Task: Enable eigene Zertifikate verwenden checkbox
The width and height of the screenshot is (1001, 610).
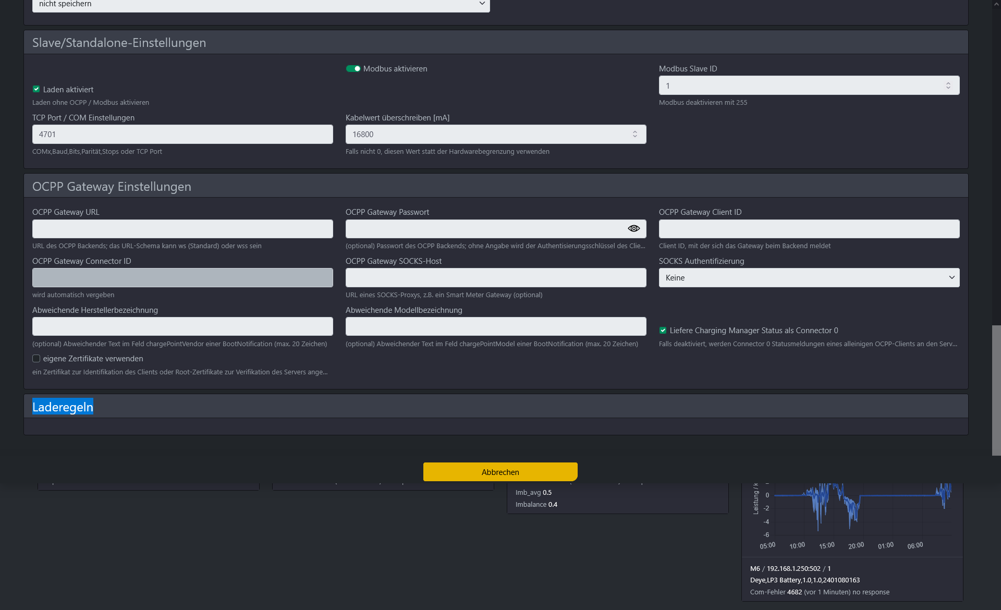Action: point(36,359)
